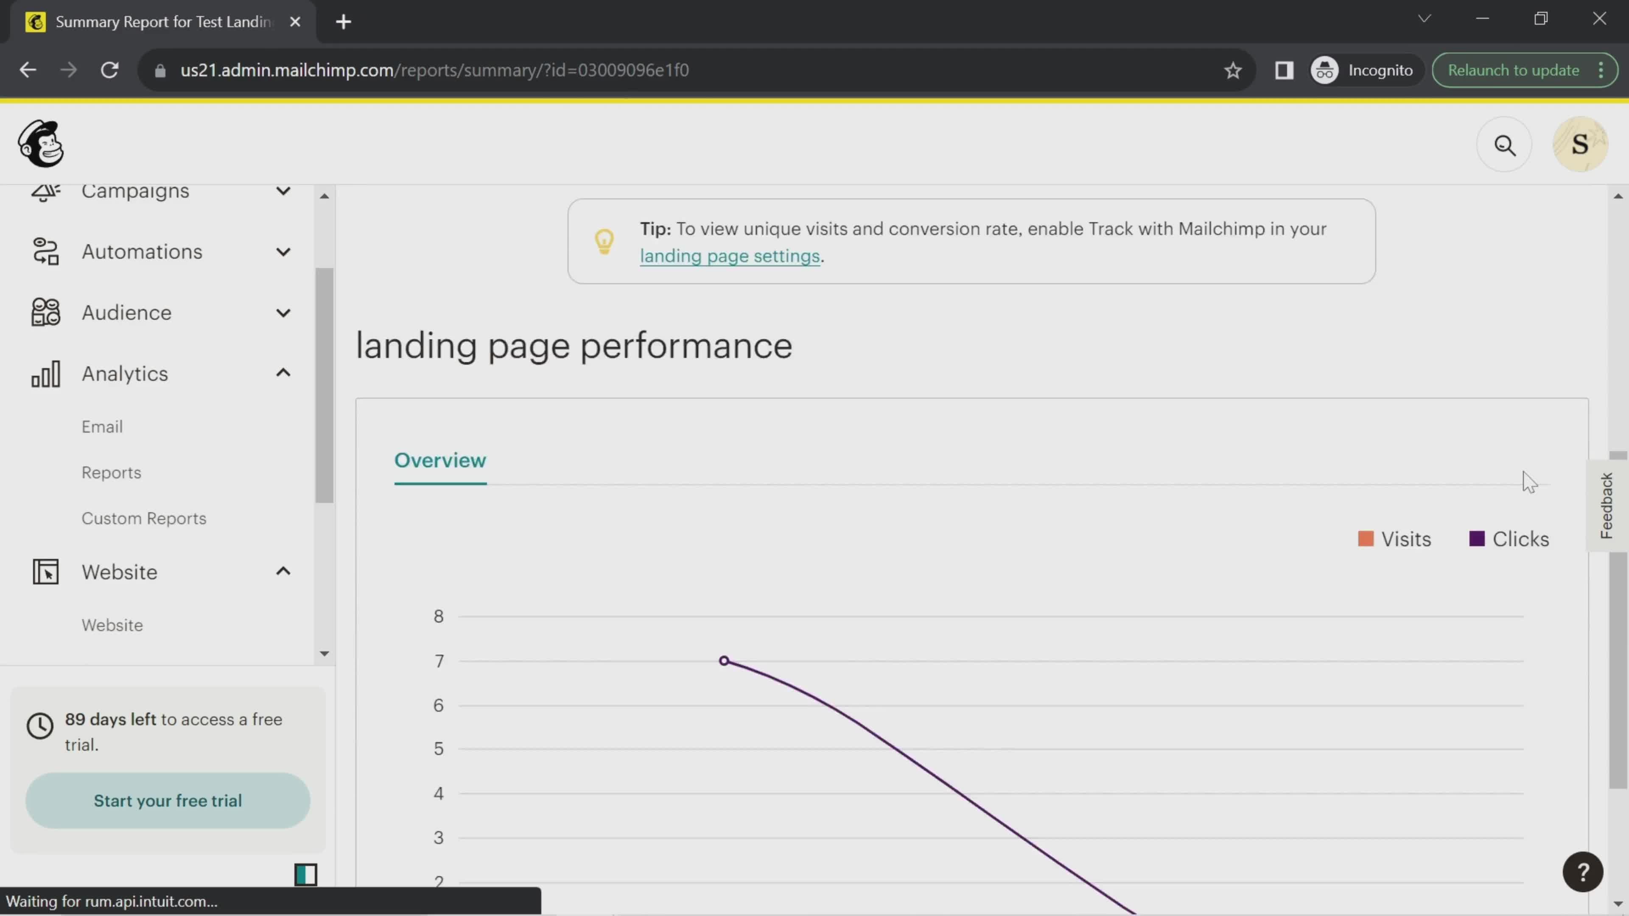Select the Overview tab
This screenshot has height=916, width=1629.
click(439, 460)
